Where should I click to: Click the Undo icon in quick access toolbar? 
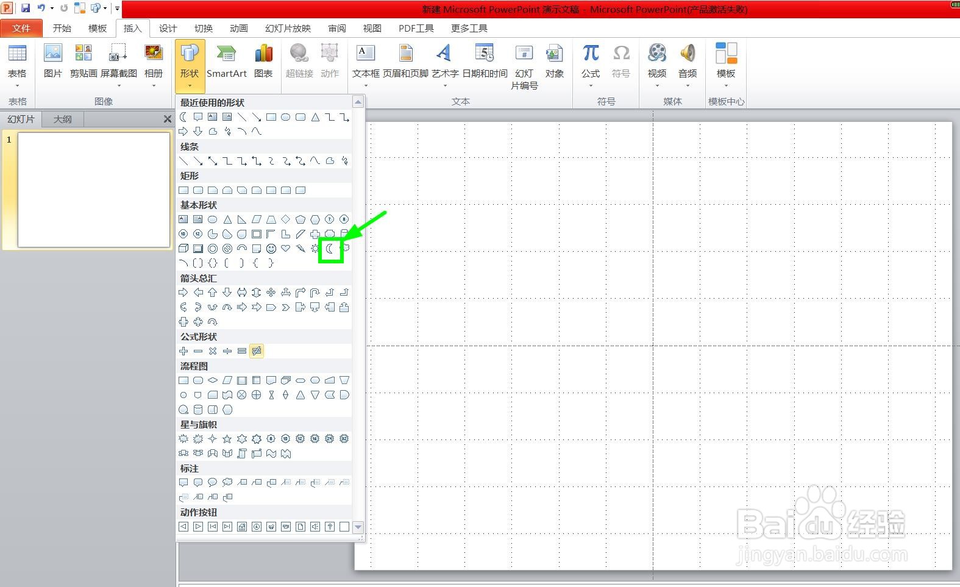coord(41,9)
